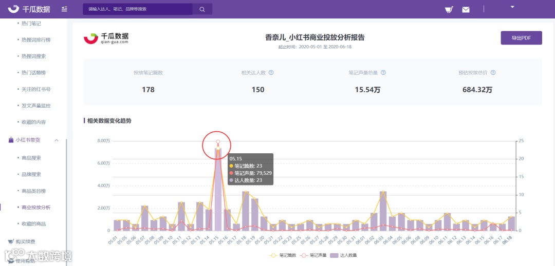Click the search magnifier button
555x266 pixels.
point(202,10)
